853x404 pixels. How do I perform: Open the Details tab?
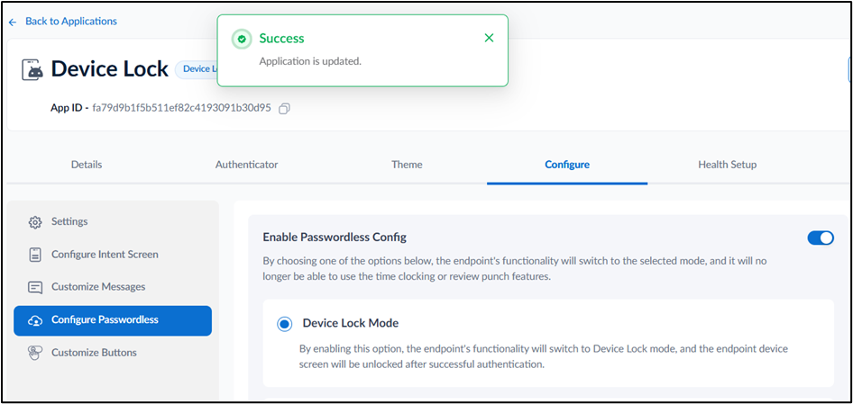click(x=87, y=165)
